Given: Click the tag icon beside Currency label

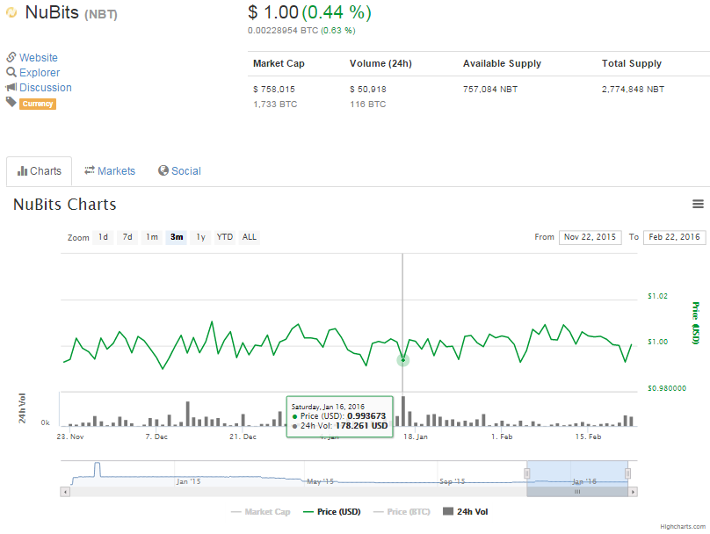Looking at the screenshot, I should click(x=11, y=102).
